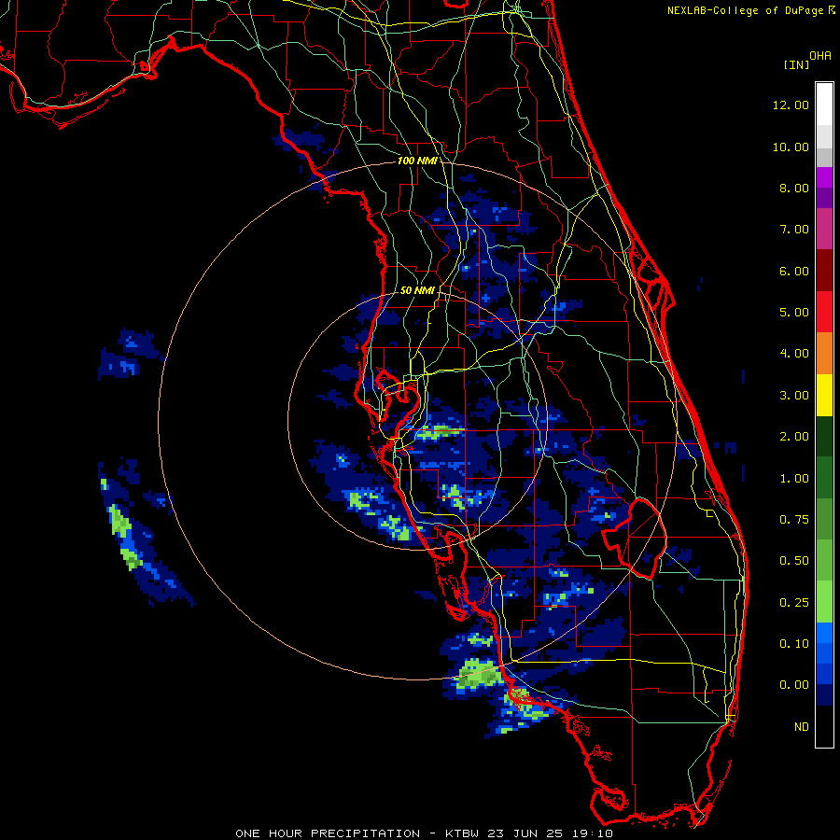Viewport: 840px width, 840px height.
Task: Click the 1.00 legend value
Action: click(x=794, y=479)
